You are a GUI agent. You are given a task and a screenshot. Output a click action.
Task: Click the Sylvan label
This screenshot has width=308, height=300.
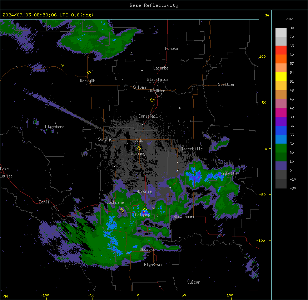point(139,87)
